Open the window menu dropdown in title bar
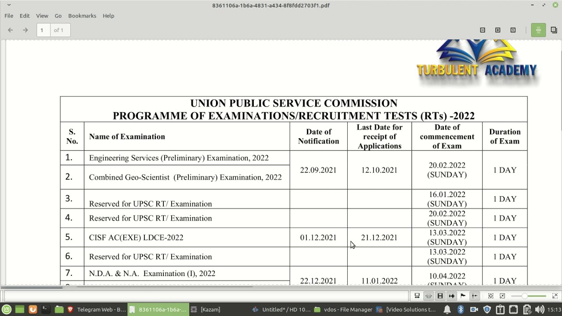Screen dimensions: 562x316 point(9,5)
